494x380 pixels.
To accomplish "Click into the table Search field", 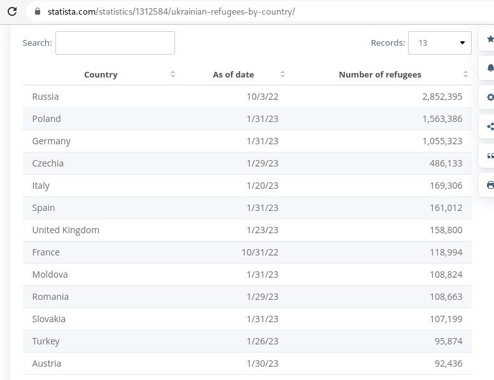I will tap(115, 43).
